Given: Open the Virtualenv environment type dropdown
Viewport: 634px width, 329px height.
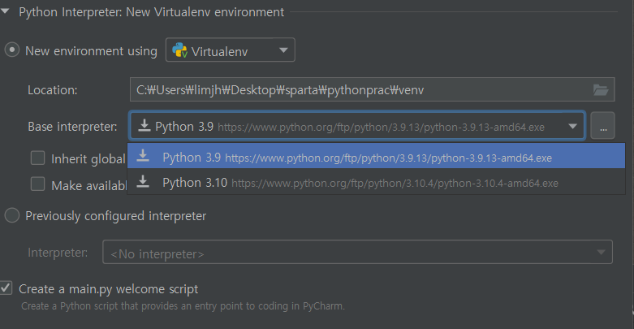Looking at the screenshot, I should [230, 50].
